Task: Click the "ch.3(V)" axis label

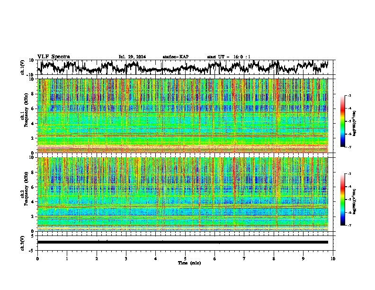Action: click(23, 243)
